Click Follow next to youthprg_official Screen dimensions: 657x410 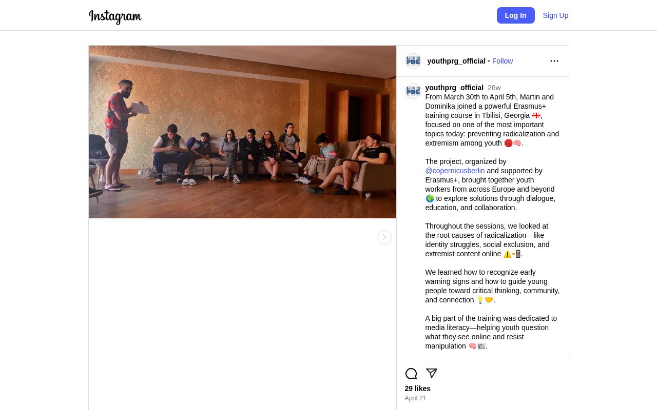[x=502, y=61]
